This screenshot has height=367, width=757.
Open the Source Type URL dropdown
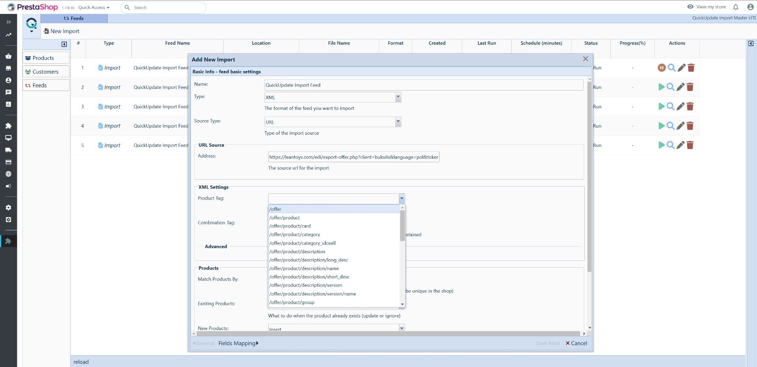[398, 122]
